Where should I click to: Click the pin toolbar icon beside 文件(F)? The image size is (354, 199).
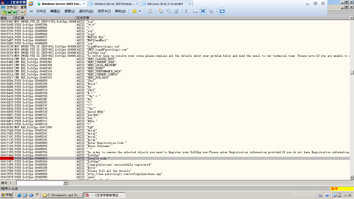[x=31, y=11]
